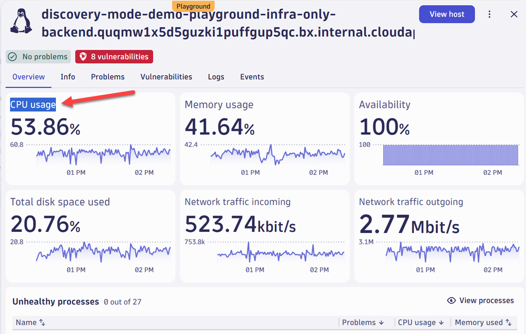Click the eye icon beside View processes
The width and height of the screenshot is (526, 334).
451,301
